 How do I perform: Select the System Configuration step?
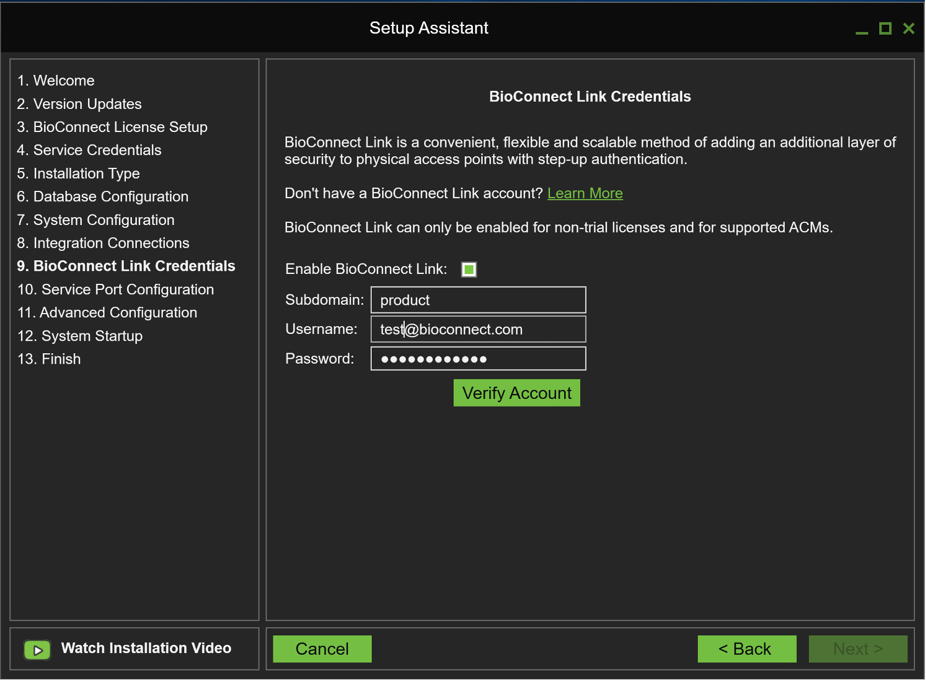tap(95, 220)
